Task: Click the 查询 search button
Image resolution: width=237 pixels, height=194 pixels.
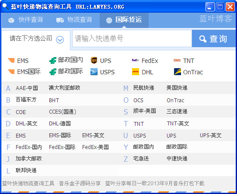Action: [213, 39]
